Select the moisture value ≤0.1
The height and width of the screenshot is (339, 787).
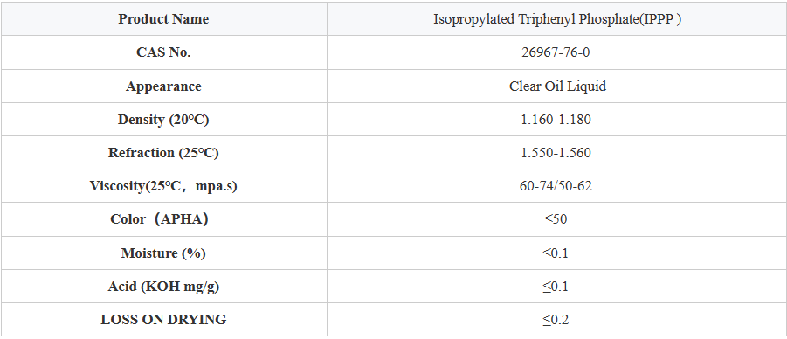click(x=556, y=253)
